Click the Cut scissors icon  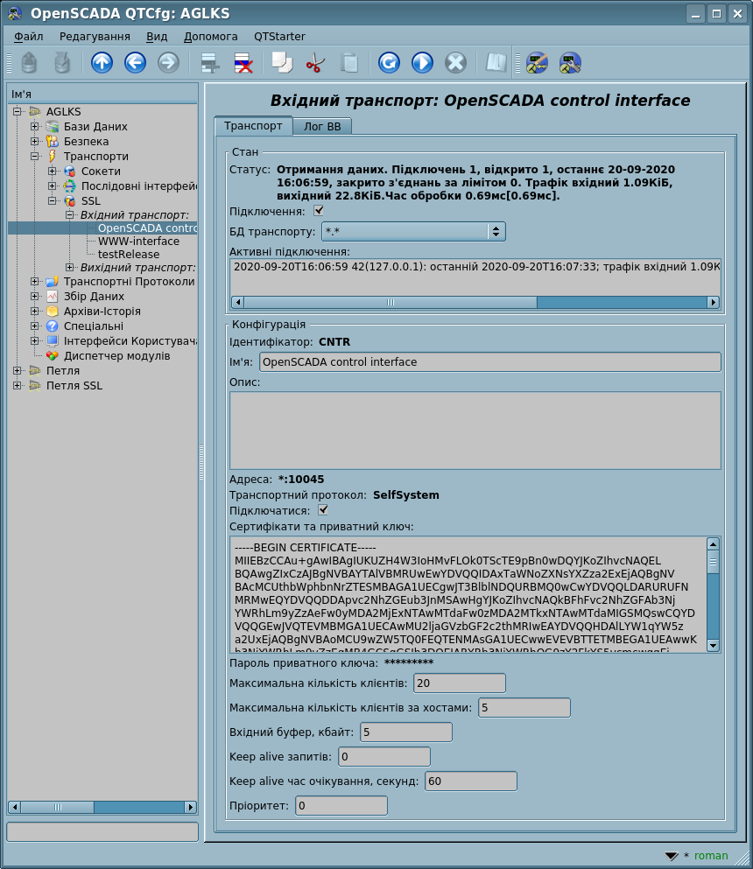click(x=315, y=63)
